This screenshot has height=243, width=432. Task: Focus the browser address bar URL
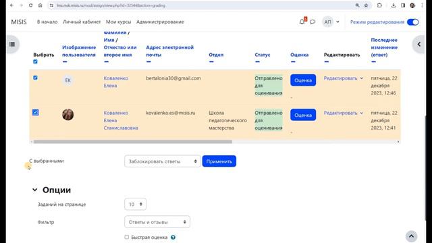(x=111, y=5)
